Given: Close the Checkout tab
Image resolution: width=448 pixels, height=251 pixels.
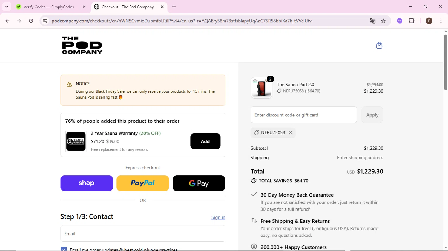Looking at the screenshot, I should point(162,7).
